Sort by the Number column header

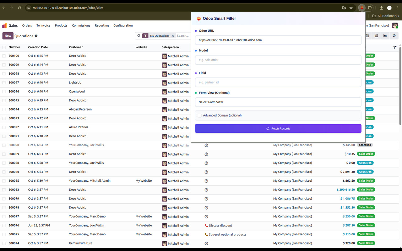tap(14, 47)
